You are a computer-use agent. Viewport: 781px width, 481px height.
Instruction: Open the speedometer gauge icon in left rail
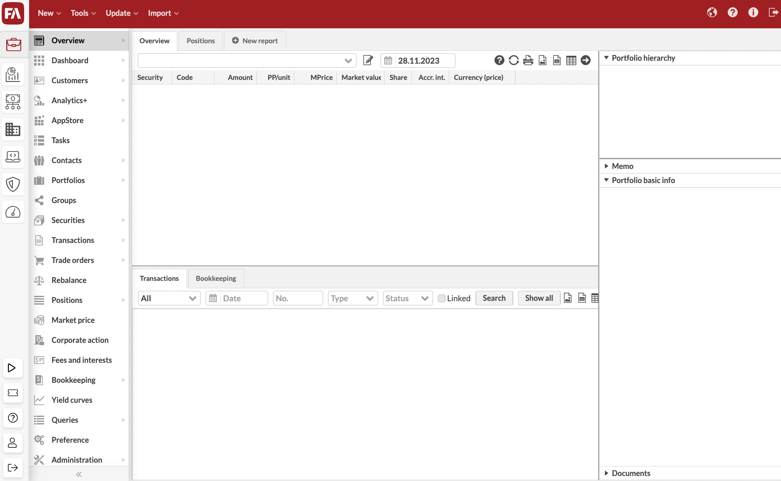(13, 212)
